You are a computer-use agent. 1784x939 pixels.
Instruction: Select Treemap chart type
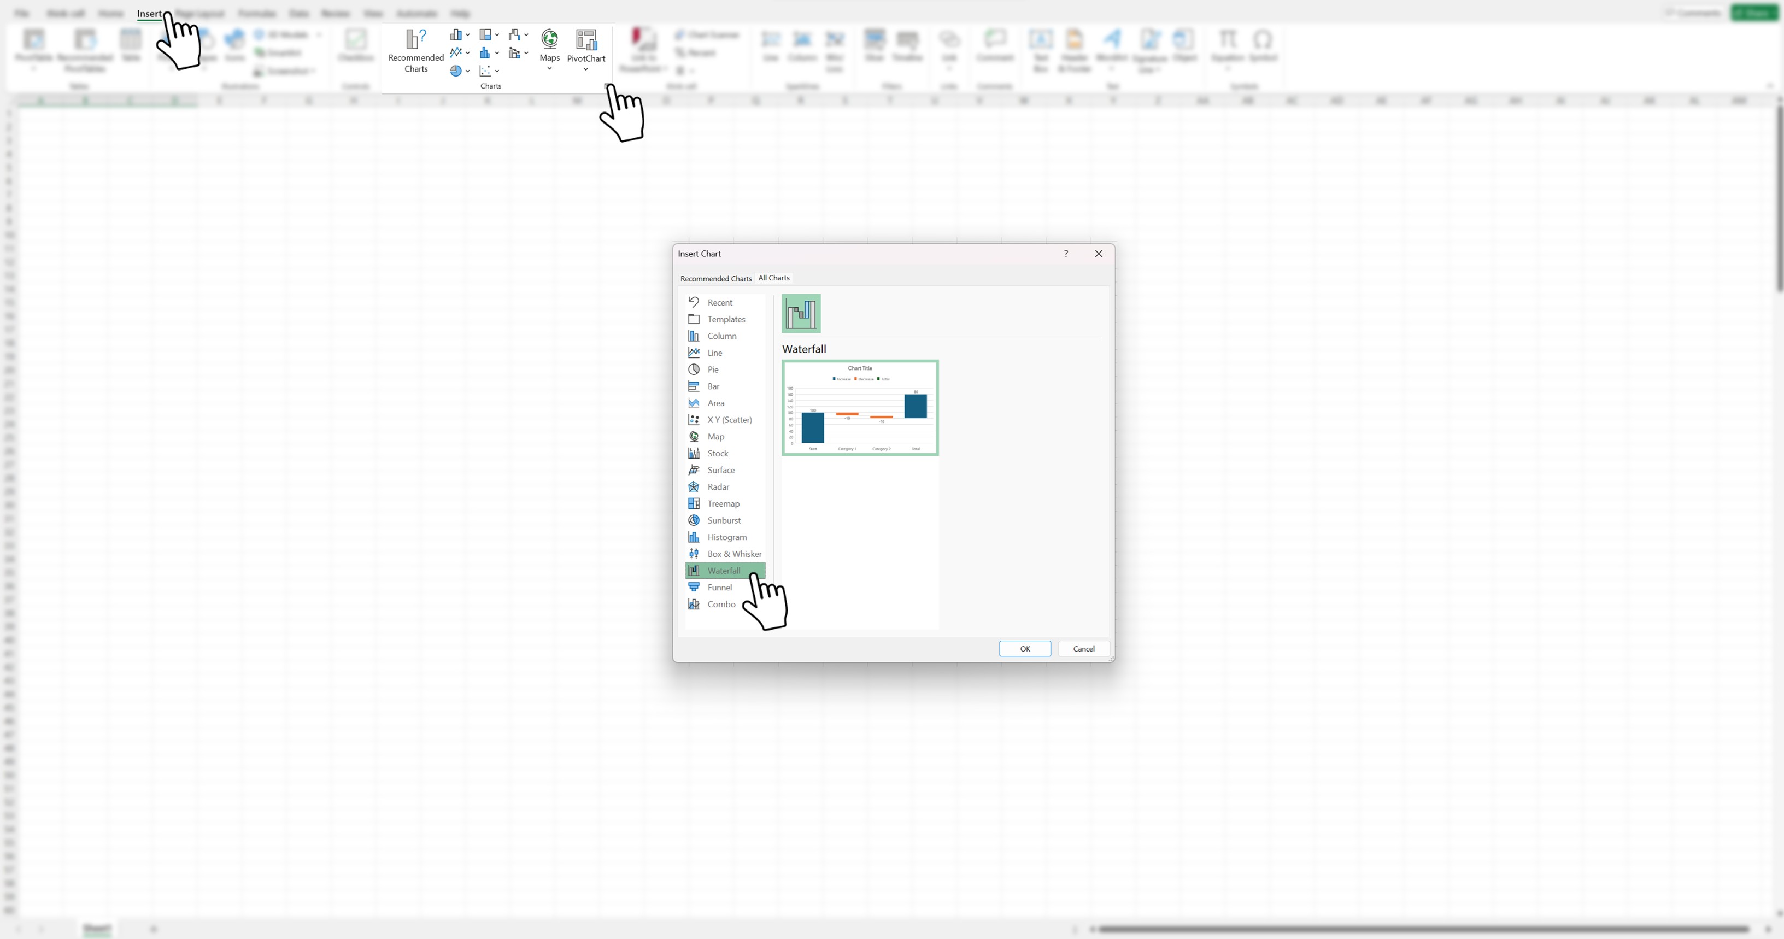(725, 503)
